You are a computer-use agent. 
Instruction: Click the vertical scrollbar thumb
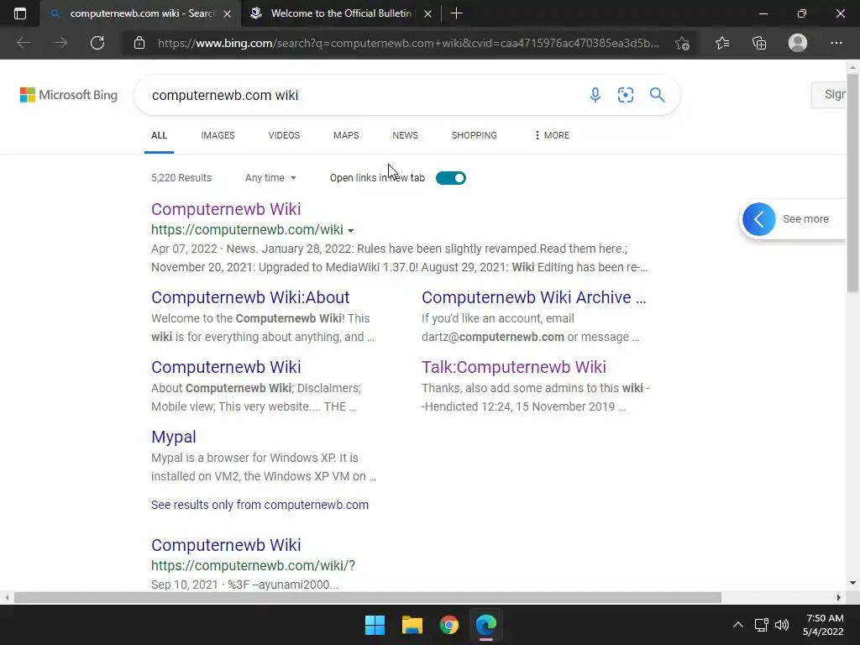click(x=852, y=182)
